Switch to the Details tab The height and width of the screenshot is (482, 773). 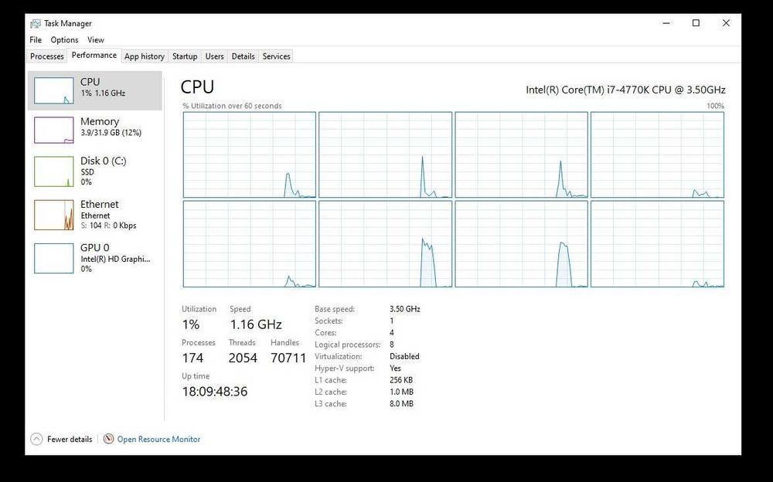[243, 56]
